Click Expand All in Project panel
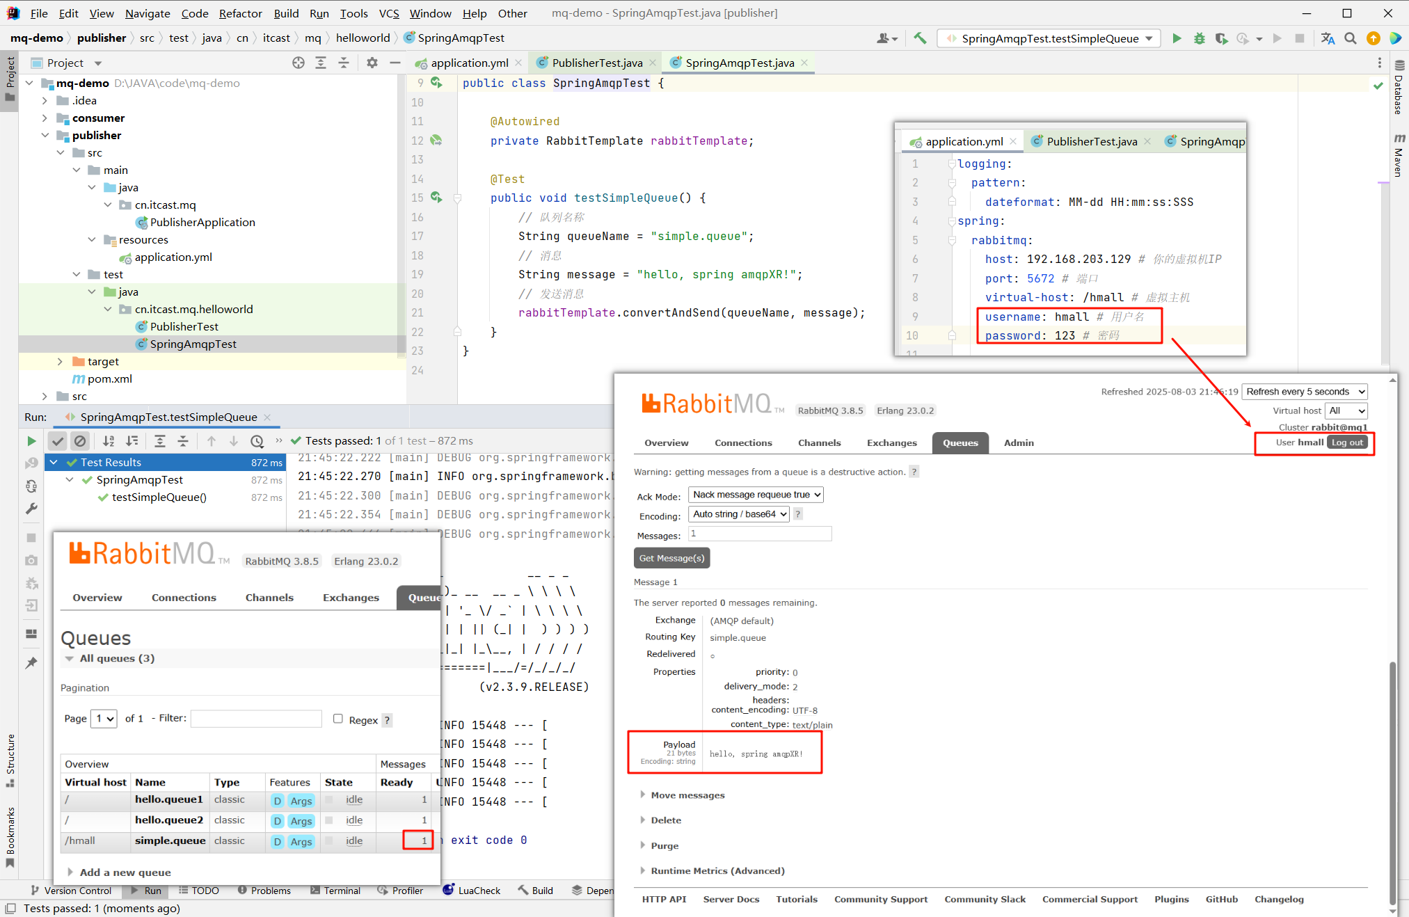This screenshot has height=917, width=1409. click(321, 63)
